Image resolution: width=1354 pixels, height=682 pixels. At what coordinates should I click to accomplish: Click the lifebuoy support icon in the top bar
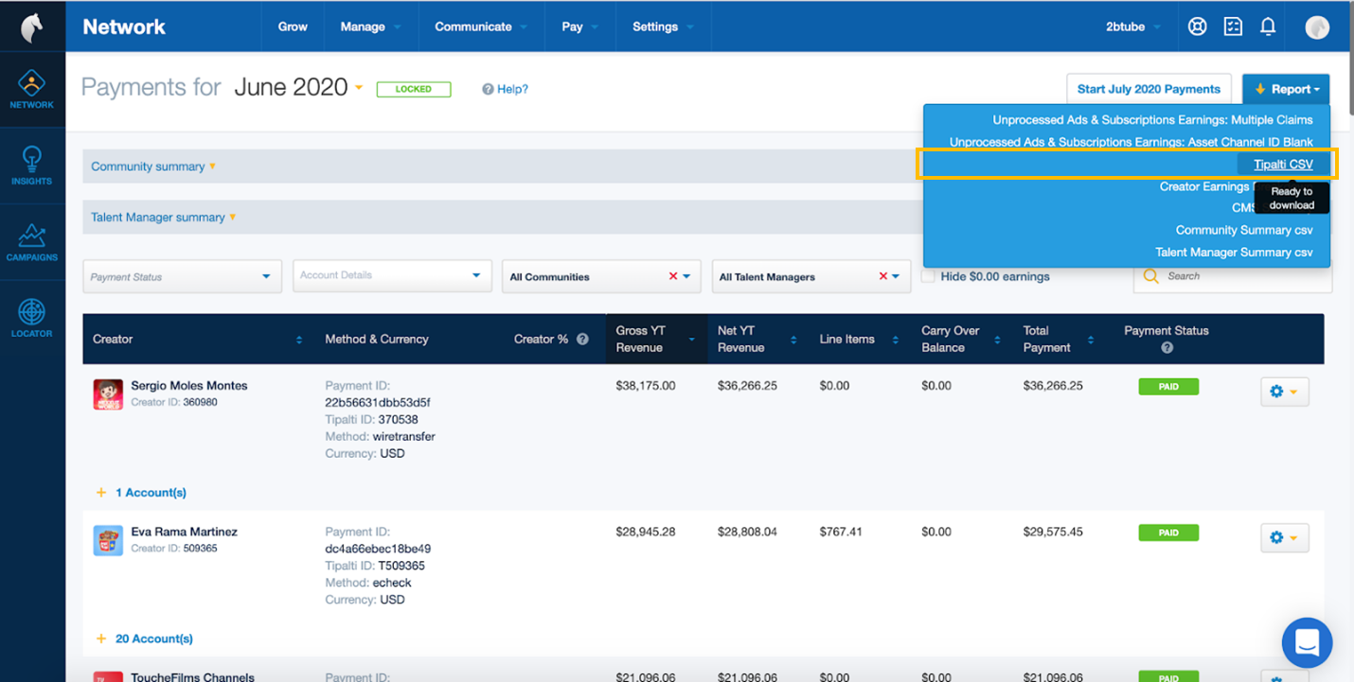[1197, 26]
